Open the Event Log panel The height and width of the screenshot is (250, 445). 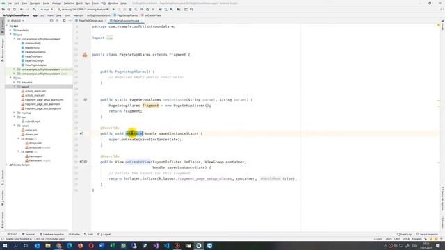(404, 235)
